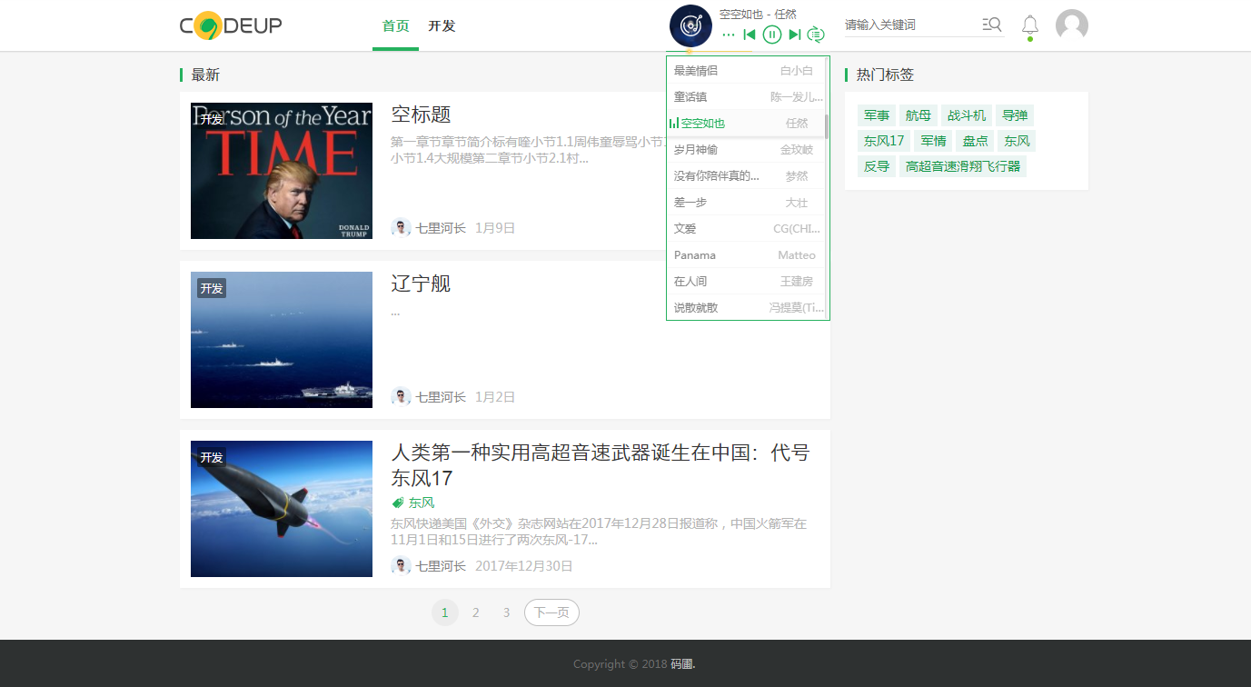
Task: Select the 盘点 hot tag
Action: [x=975, y=141]
